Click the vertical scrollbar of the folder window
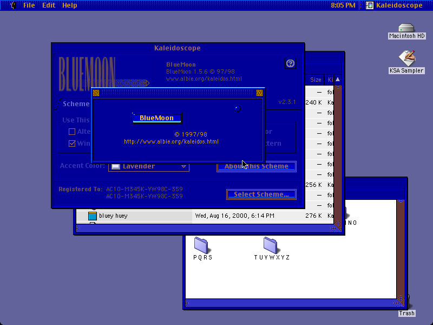 pos(401,249)
